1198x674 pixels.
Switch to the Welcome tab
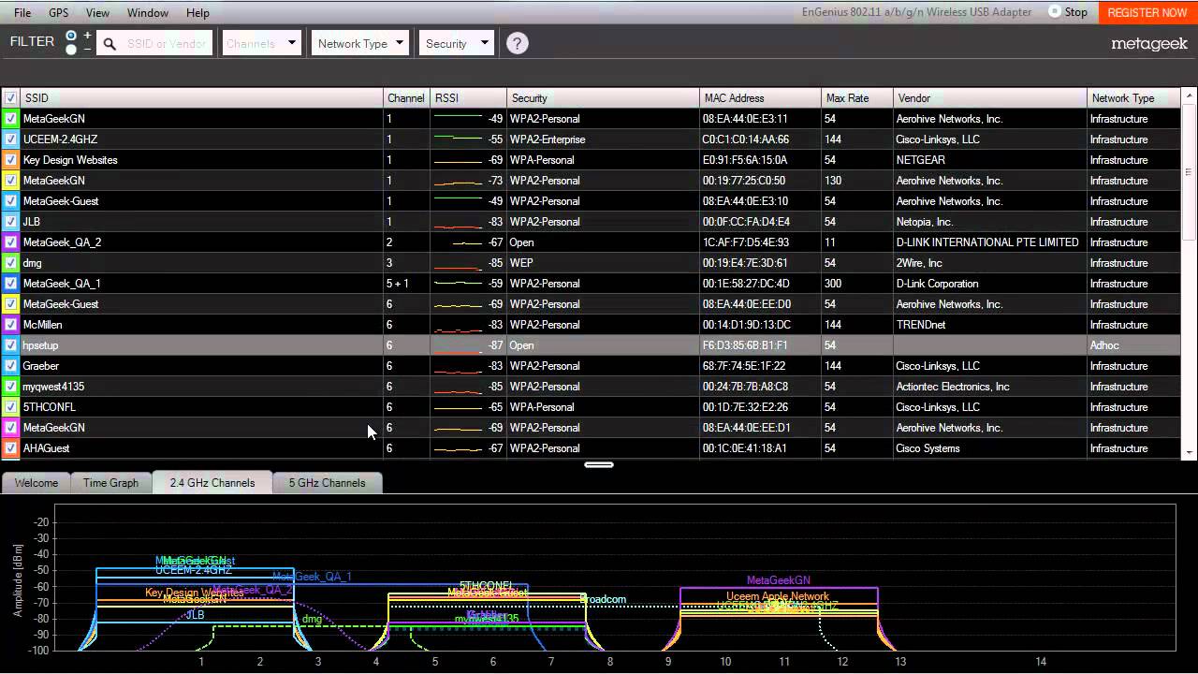pos(37,483)
